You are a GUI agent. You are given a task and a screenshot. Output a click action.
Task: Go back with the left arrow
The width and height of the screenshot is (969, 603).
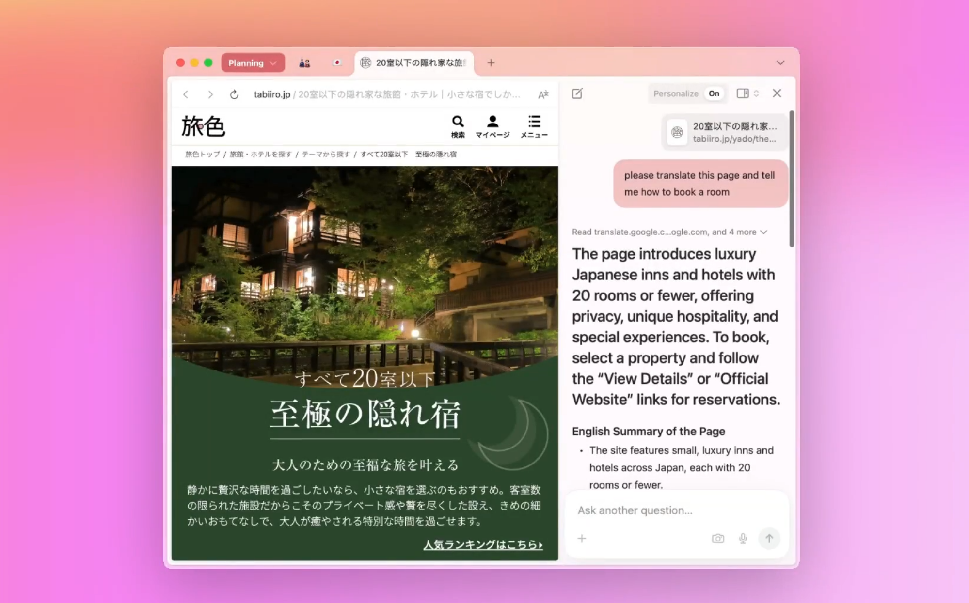click(186, 94)
